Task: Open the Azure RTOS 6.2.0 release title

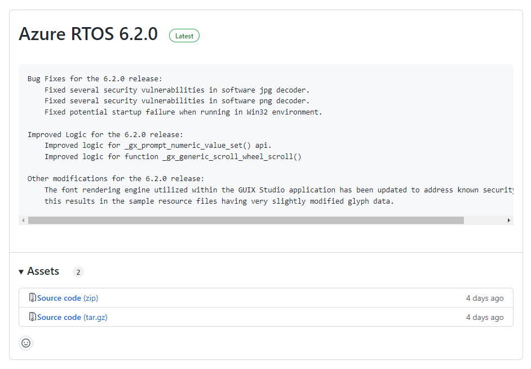Action: (88, 34)
